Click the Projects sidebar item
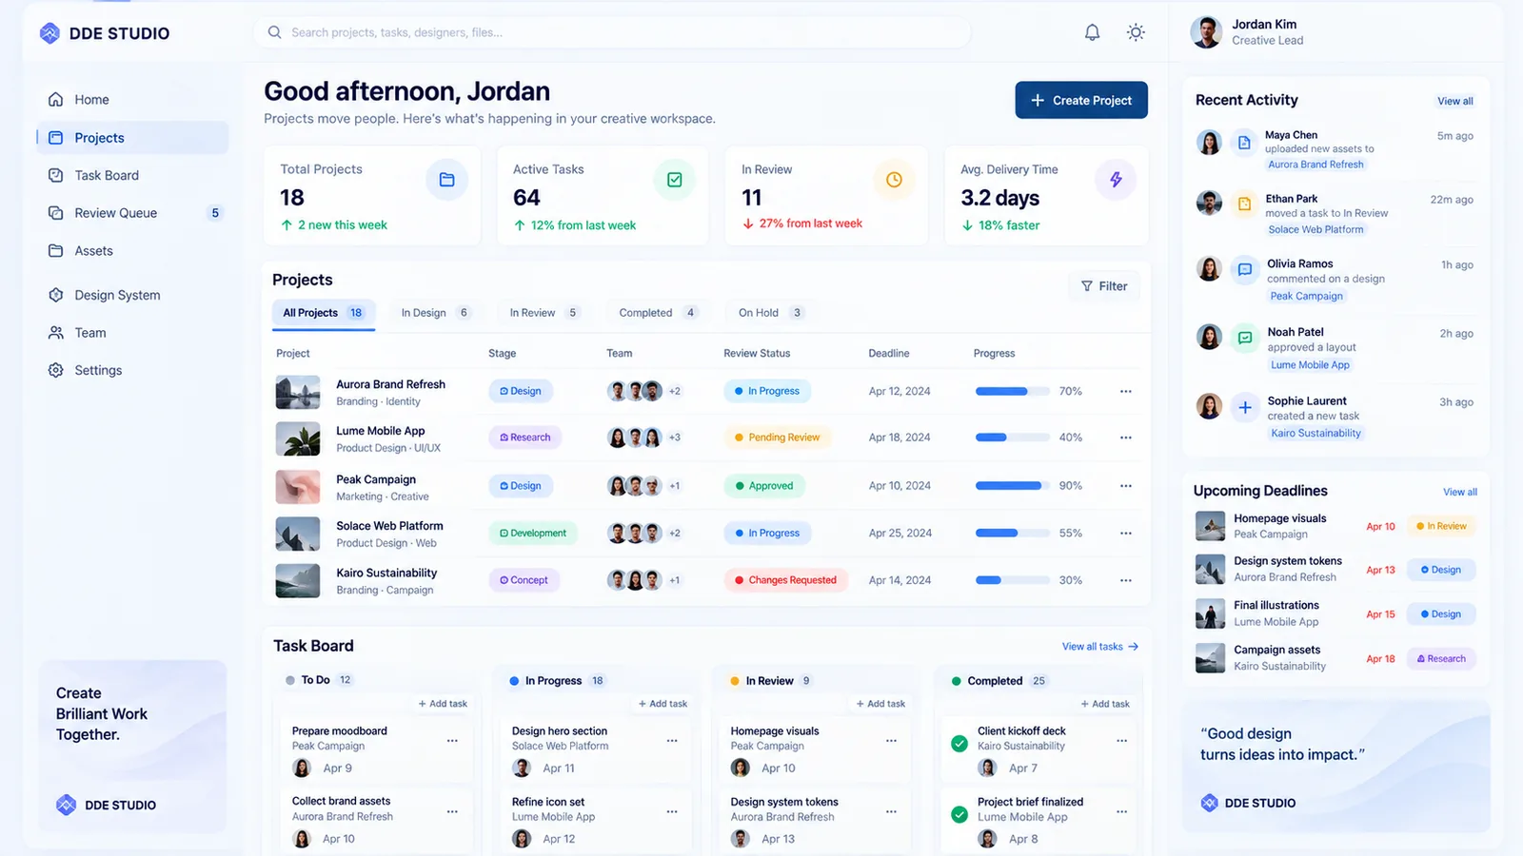 tap(132, 138)
